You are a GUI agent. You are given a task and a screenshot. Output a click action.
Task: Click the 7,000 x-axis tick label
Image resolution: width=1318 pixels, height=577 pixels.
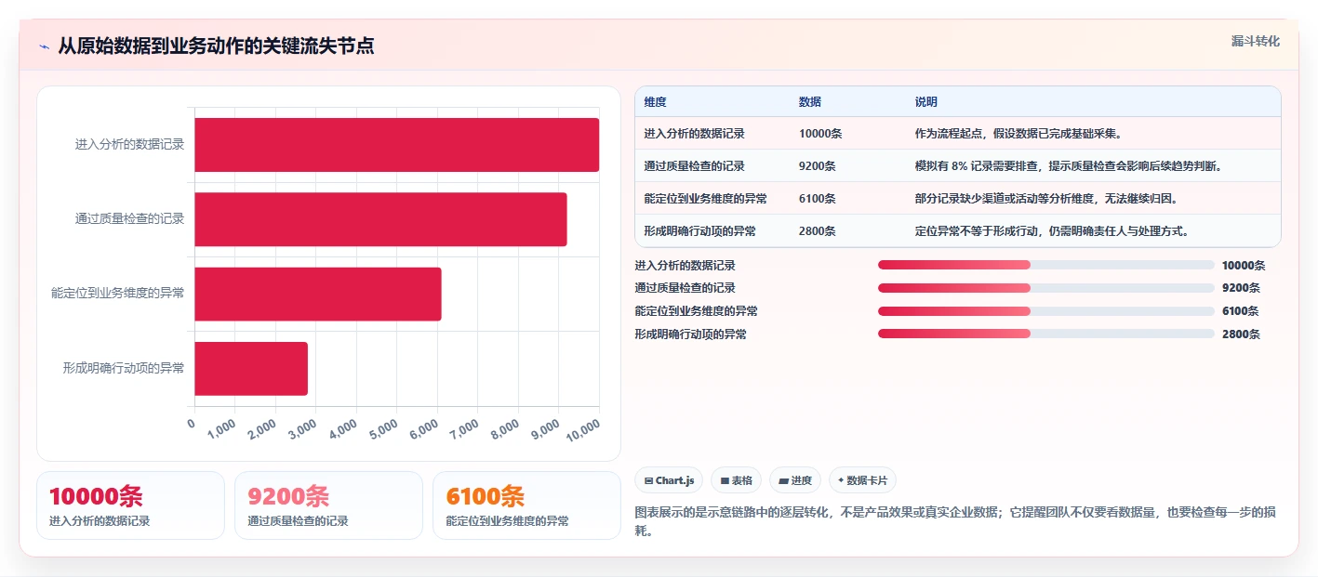pyautogui.click(x=464, y=428)
